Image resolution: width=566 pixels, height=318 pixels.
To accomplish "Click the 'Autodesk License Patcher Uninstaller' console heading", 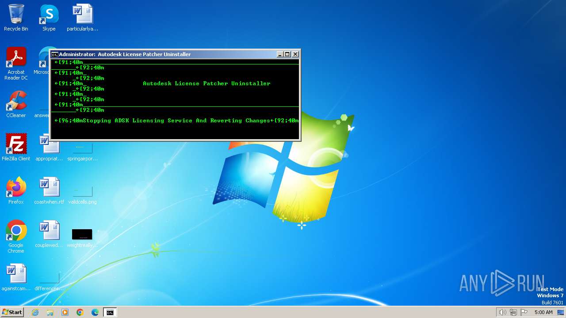I will pyautogui.click(x=207, y=83).
